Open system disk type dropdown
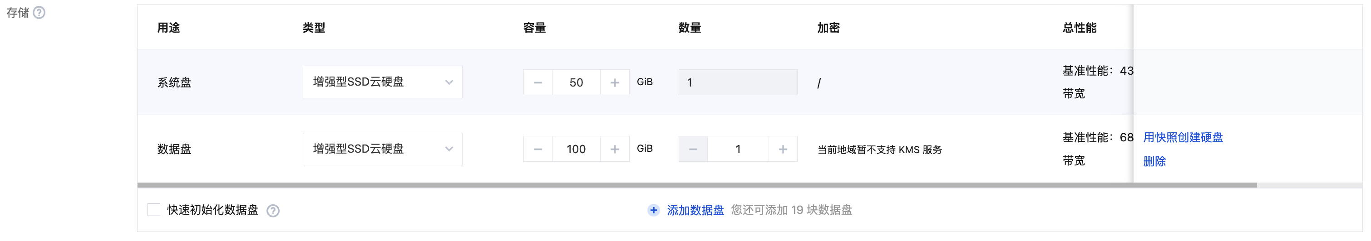 [x=382, y=82]
